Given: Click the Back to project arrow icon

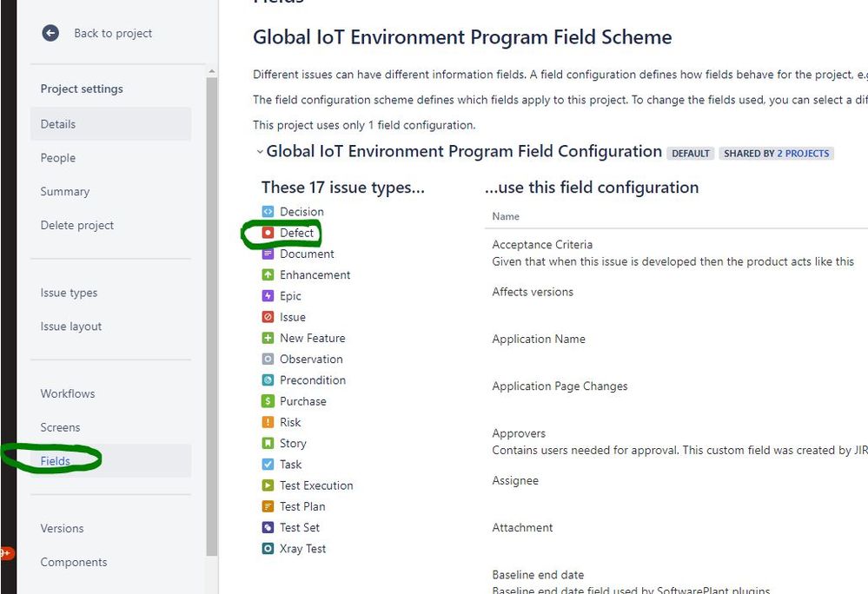Looking at the screenshot, I should (x=50, y=33).
